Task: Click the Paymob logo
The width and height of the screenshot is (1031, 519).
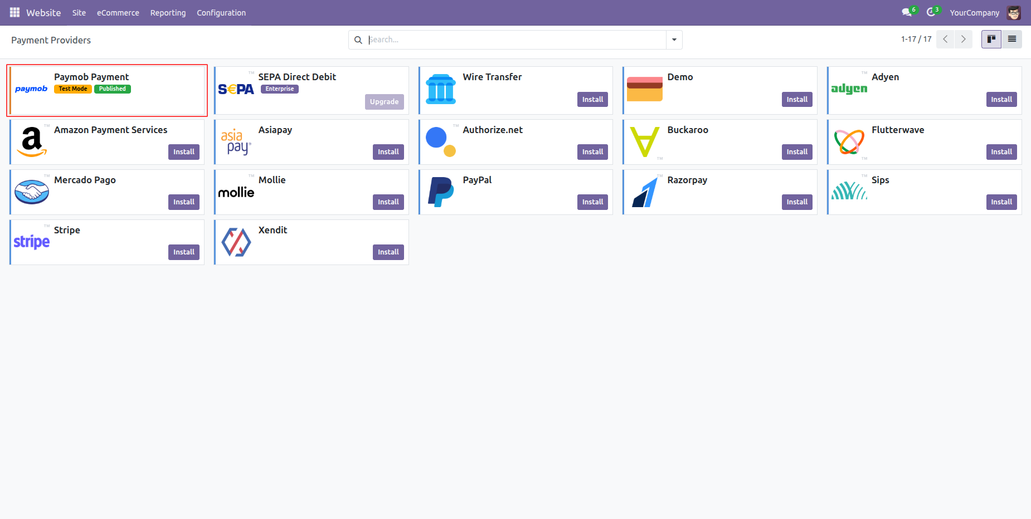Action: 31,89
